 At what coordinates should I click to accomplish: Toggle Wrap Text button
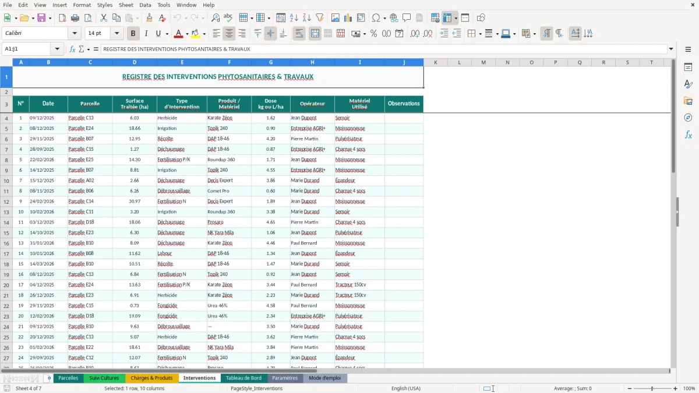pos(299,34)
